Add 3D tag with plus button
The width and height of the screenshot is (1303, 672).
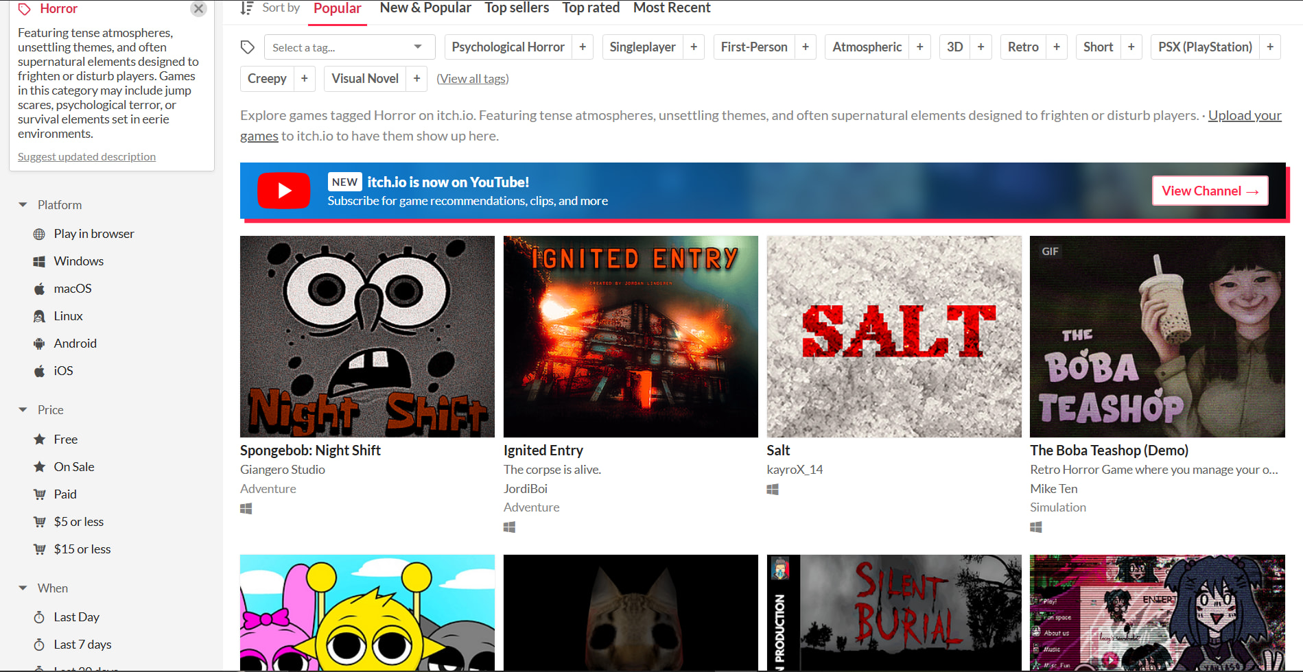pos(981,47)
